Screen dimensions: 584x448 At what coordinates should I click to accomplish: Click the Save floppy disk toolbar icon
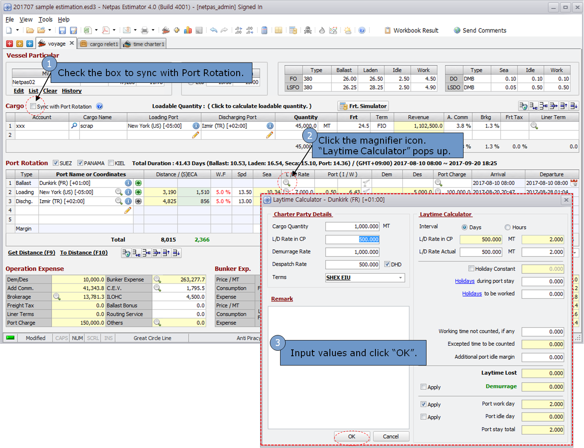(x=62, y=30)
